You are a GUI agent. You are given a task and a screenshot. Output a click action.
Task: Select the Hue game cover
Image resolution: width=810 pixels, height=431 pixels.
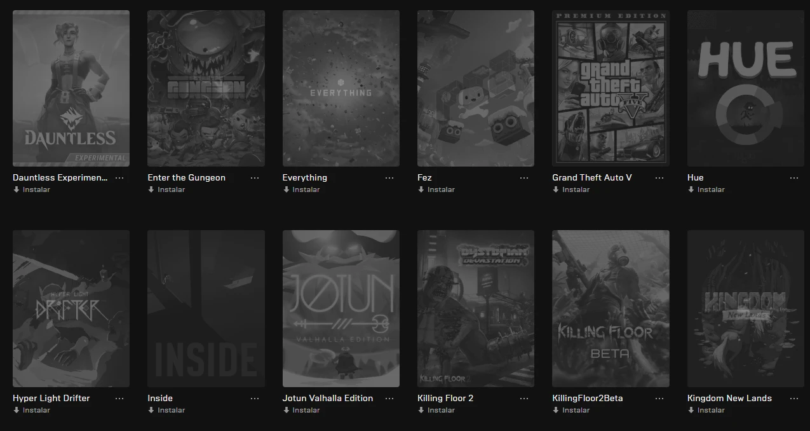pyautogui.click(x=746, y=88)
